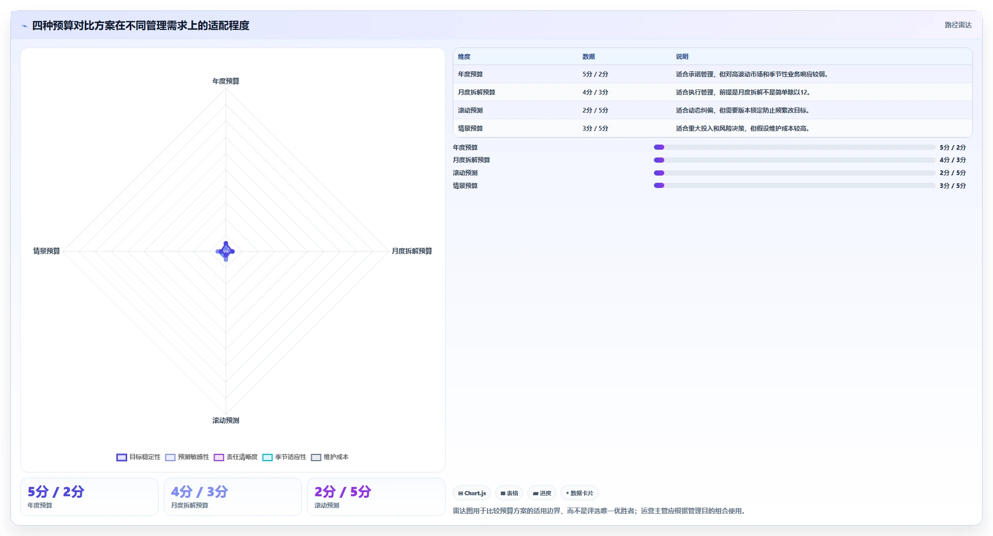Click the 滚动预测 progress bar
993x536 pixels.
point(795,173)
